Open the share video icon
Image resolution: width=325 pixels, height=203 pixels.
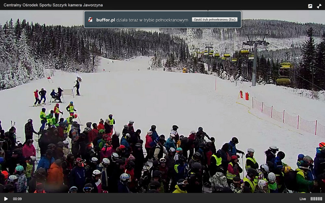pyautogui.click(x=310, y=6)
